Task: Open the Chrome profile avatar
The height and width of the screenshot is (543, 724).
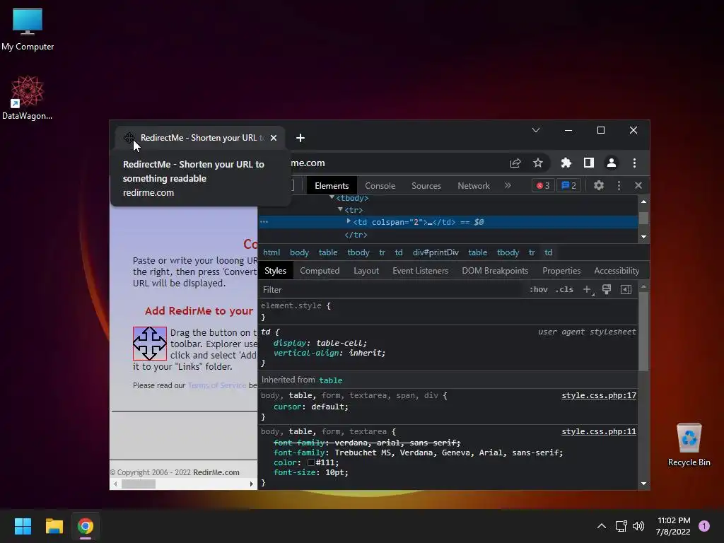Action: tap(612, 163)
